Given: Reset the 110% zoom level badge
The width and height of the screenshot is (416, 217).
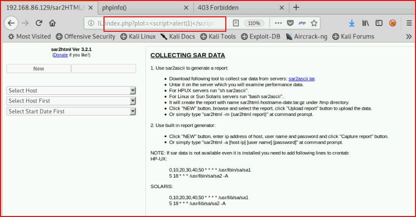Looking at the screenshot, I should pos(254,23).
